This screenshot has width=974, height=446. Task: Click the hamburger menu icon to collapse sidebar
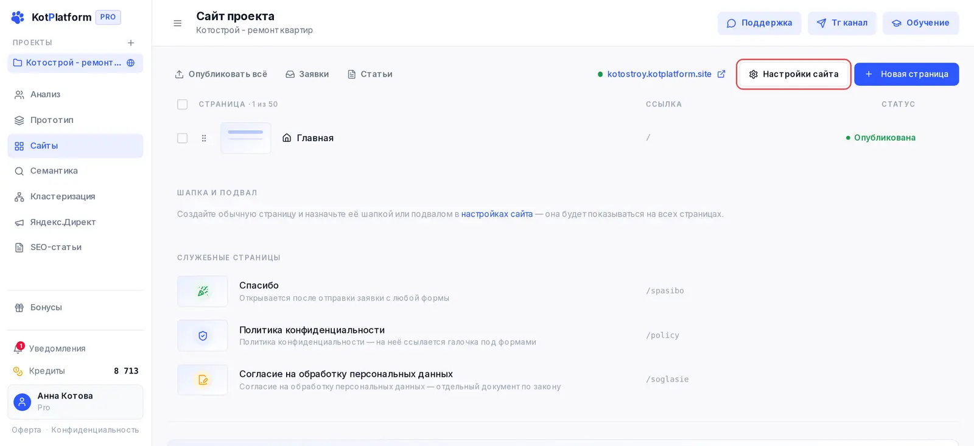178,23
